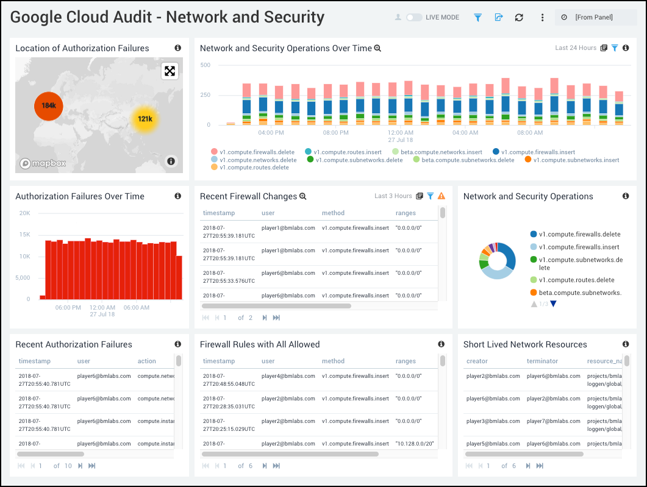The width and height of the screenshot is (647, 487).
Task: Open the info icon on Short Lived Network Resources
Action: pyautogui.click(x=626, y=344)
